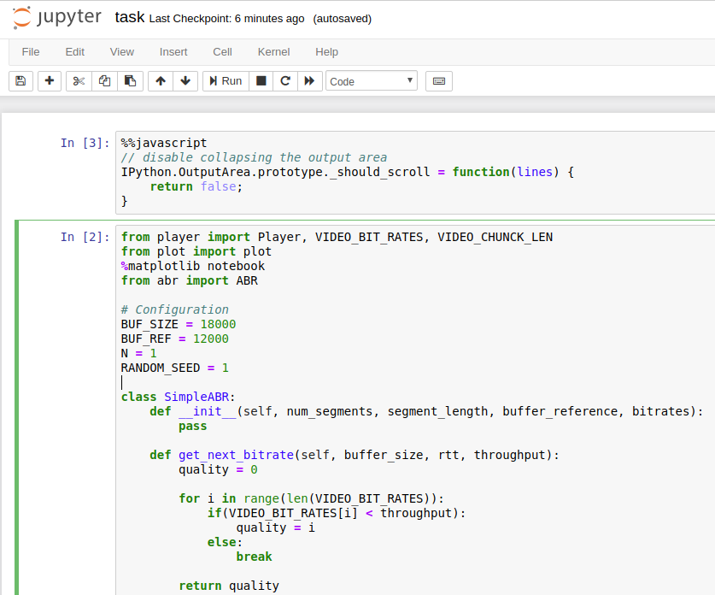Move the selected cell up
This screenshot has width=715, height=595.
click(161, 81)
